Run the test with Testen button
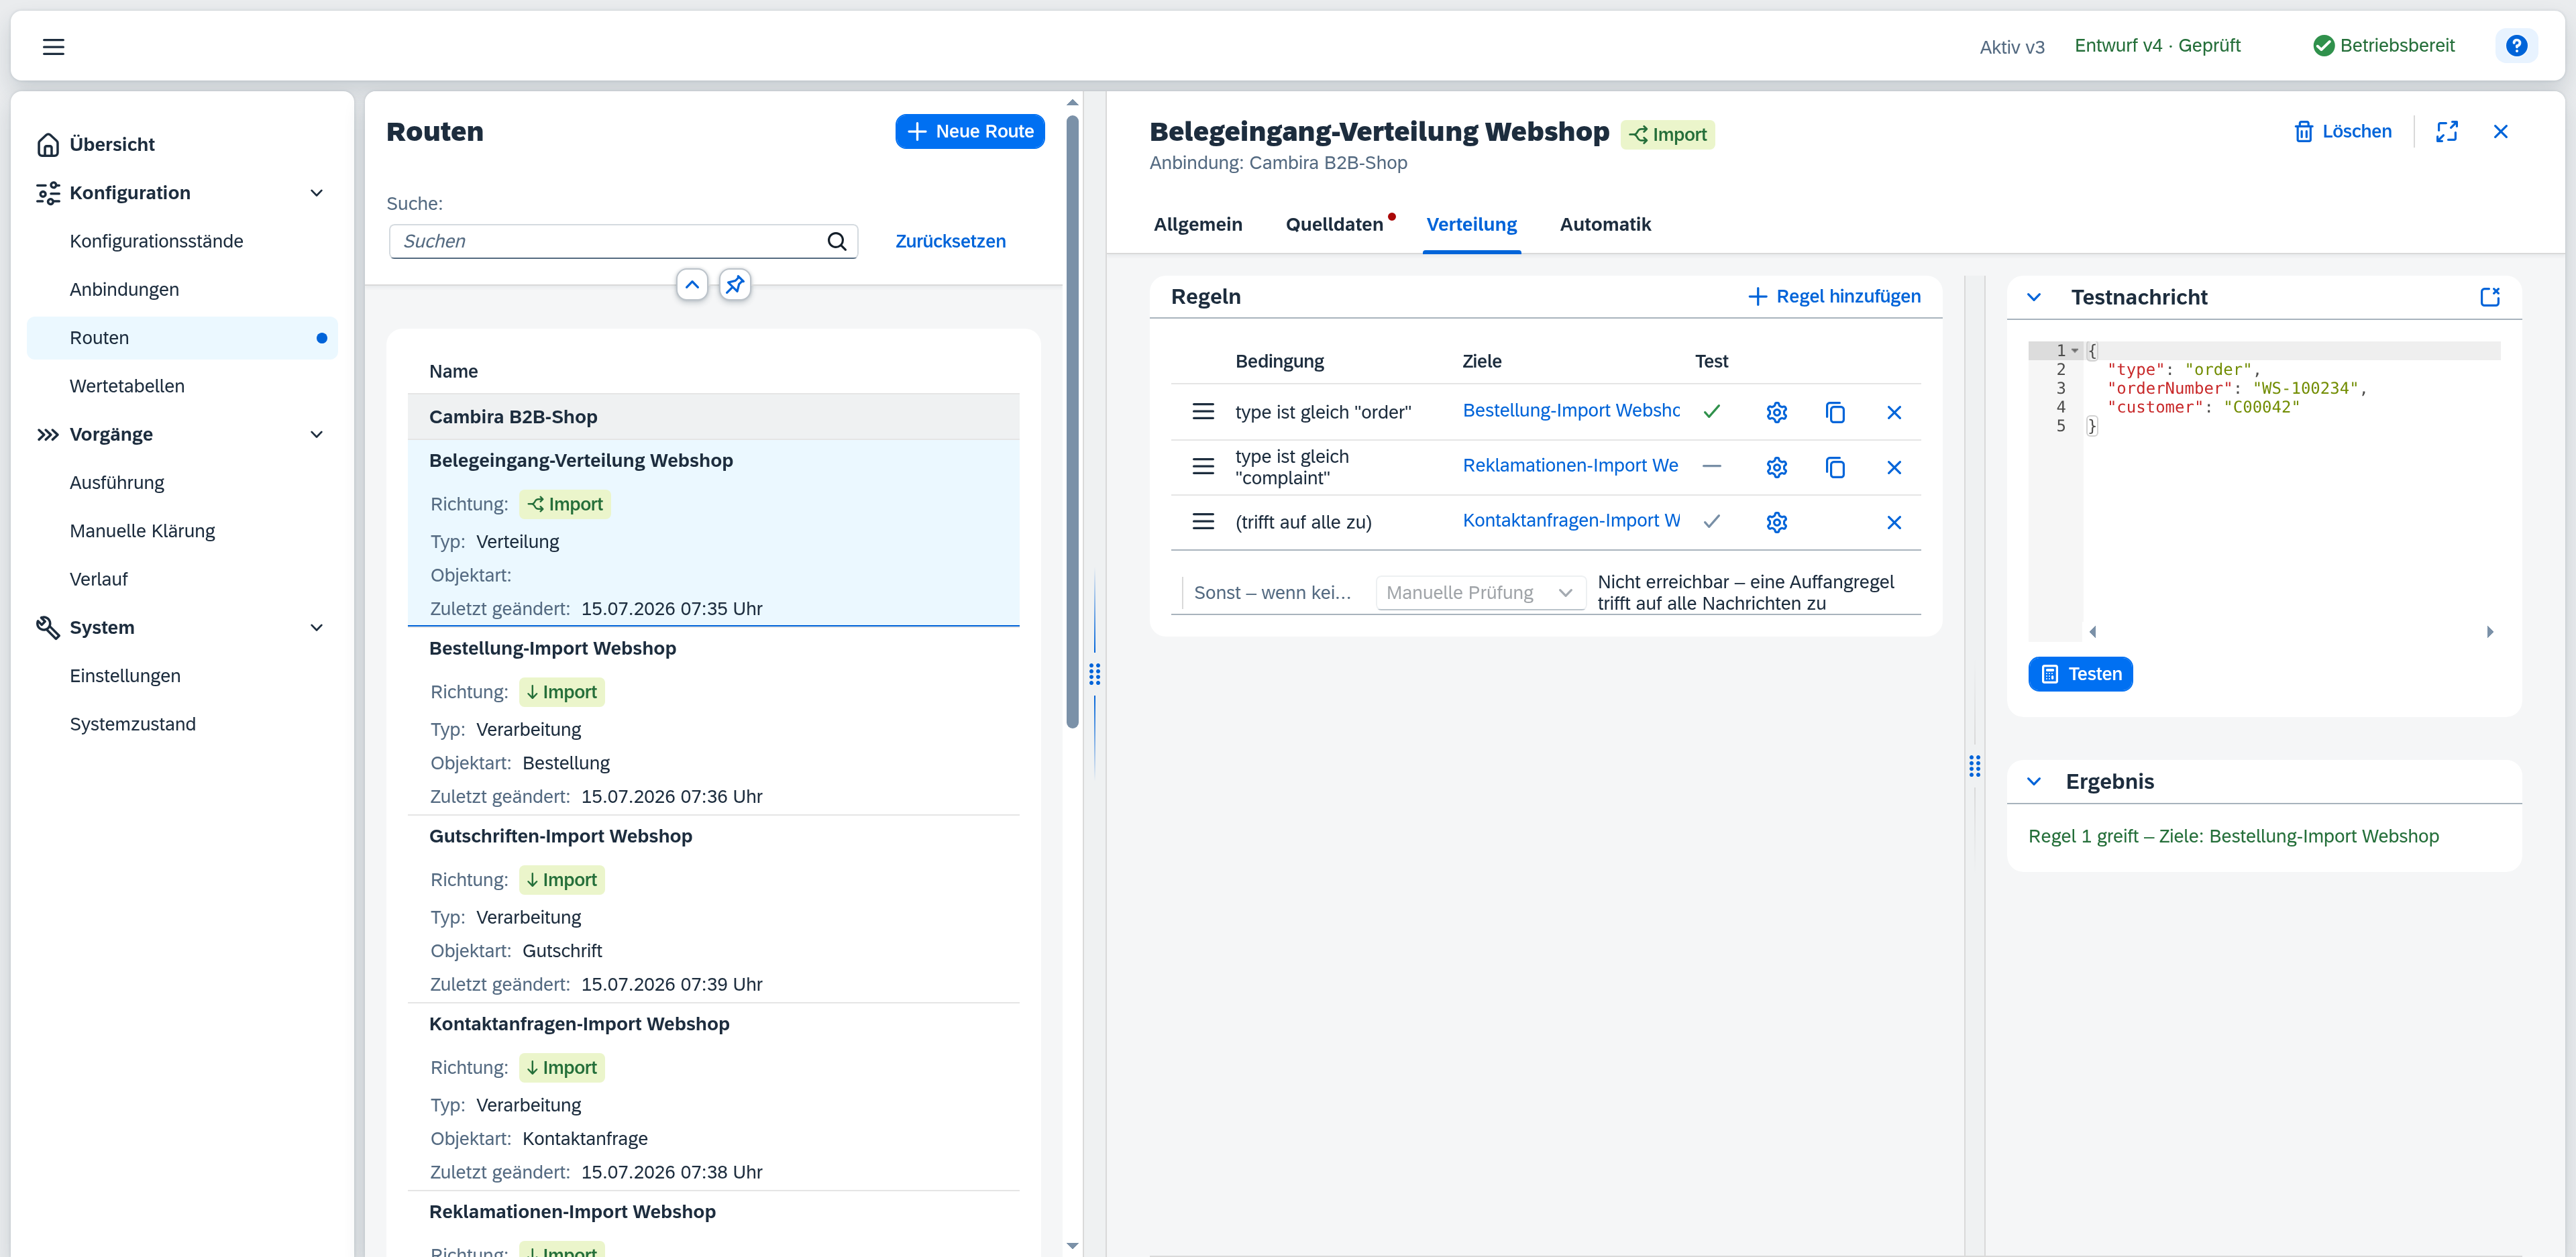Viewport: 2576px width, 1257px height. click(x=2080, y=674)
